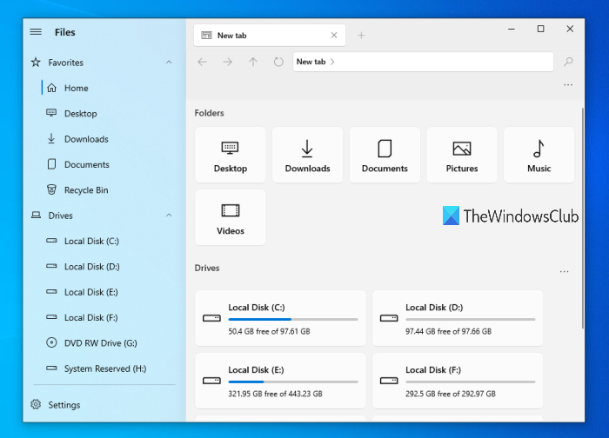The width and height of the screenshot is (609, 438).
Task: Click the refresh icon in navigation bar
Action: pyautogui.click(x=278, y=62)
